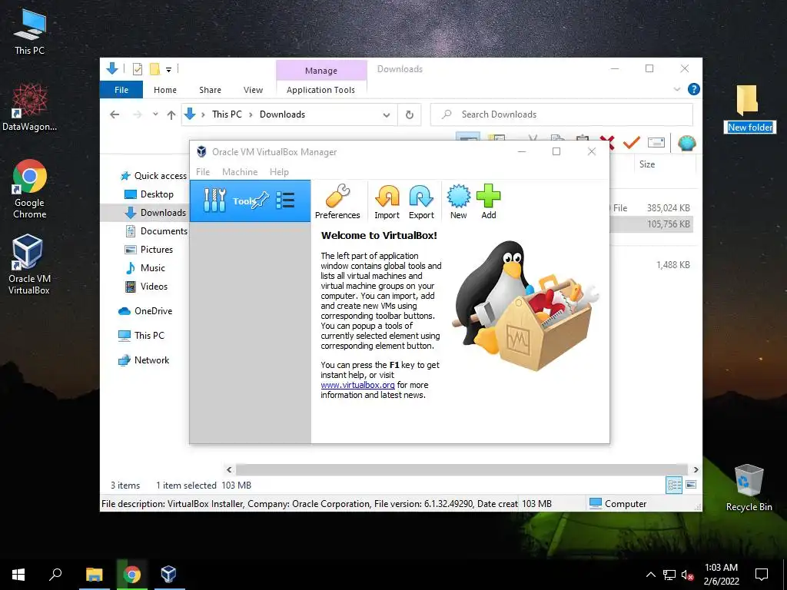Click the DataWagon desktop shortcut

tap(30, 108)
